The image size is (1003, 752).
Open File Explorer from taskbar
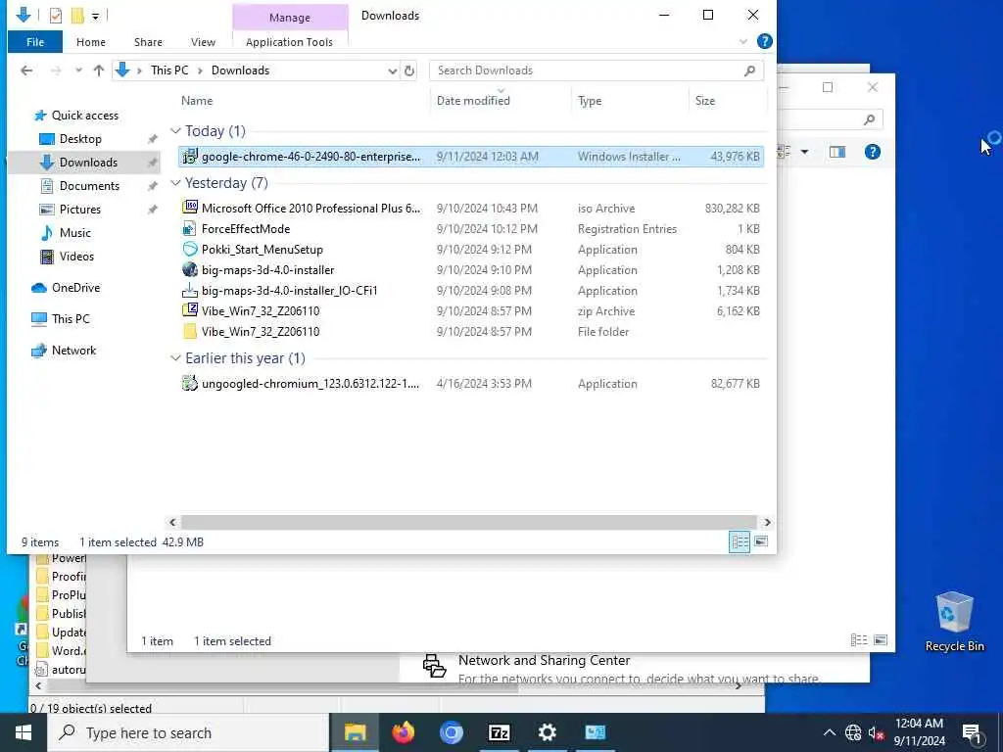[x=355, y=732]
